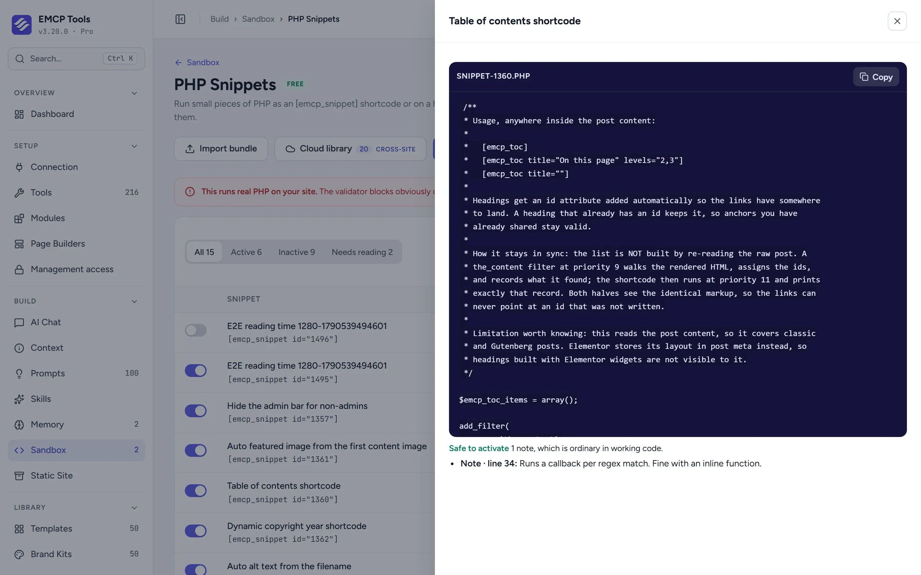This screenshot has width=921, height=575.
Task: Click the EMCP Tools logo icon
Action: coord(22,25)
